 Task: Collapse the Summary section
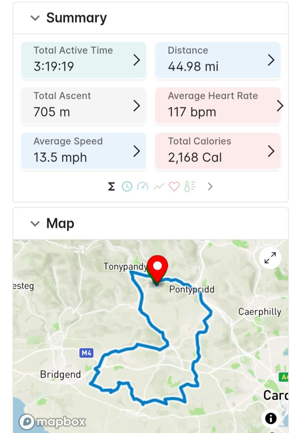pyautogui.click(x=35, y=18)
